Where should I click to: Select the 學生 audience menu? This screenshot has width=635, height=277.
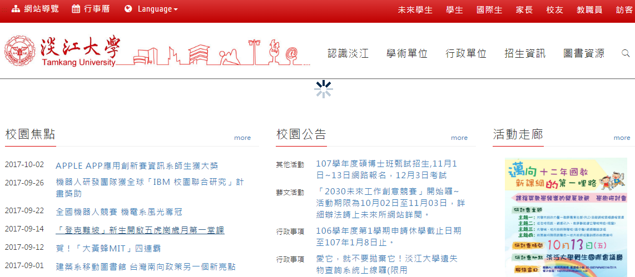[454, 10]
